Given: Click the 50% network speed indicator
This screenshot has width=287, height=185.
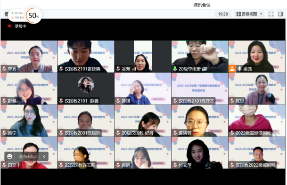Looking at the screenshot, I should pos(33,16).
